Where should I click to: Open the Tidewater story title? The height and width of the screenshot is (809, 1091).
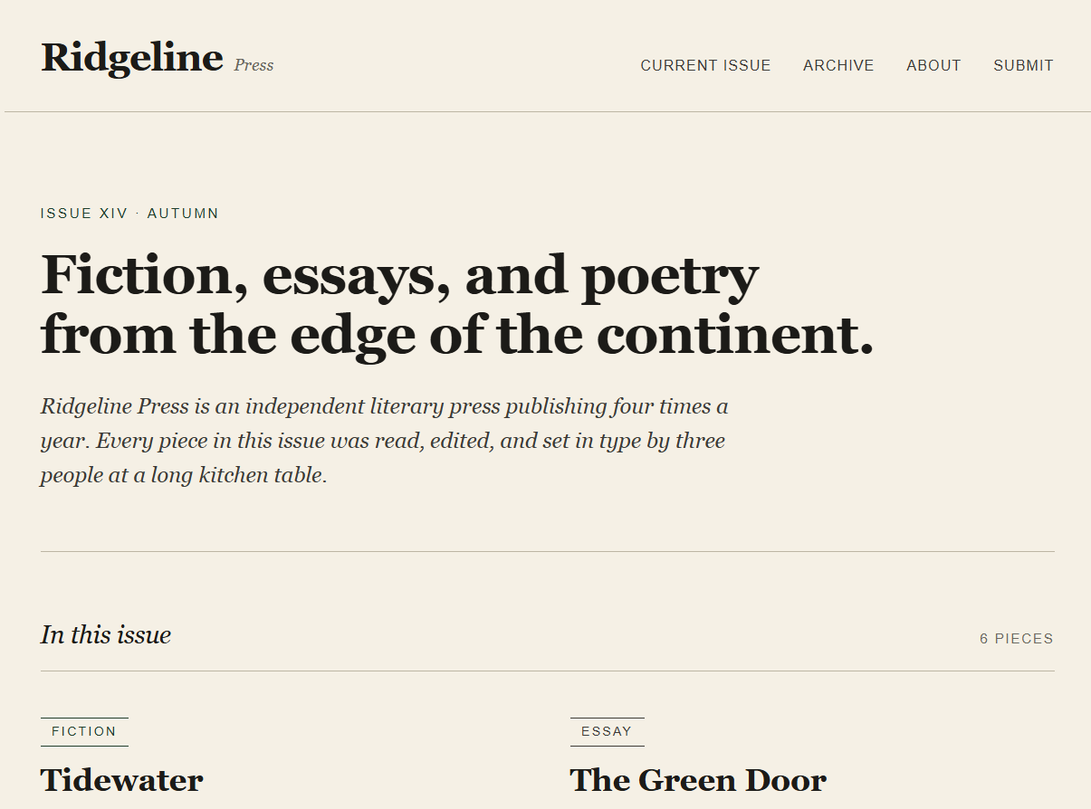[122, 780]
